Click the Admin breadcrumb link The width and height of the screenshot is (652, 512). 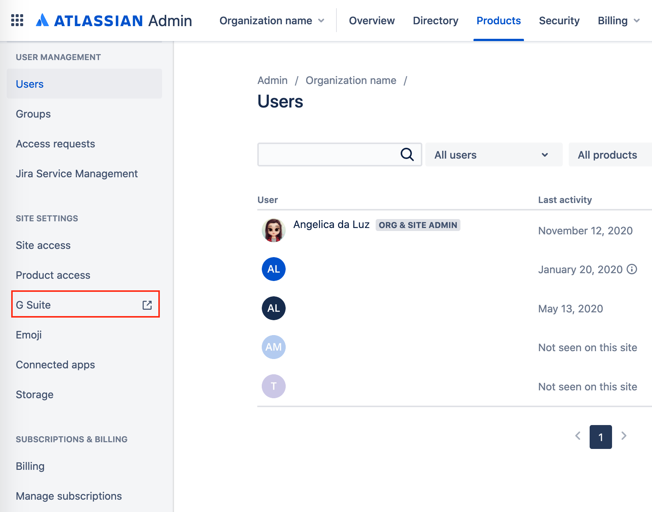(272, 80)
